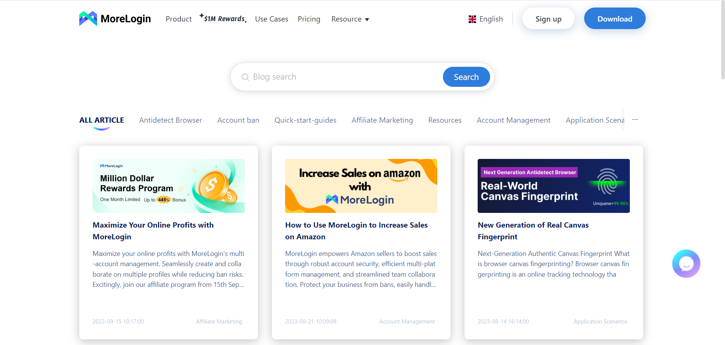Screen dimensions: 725x345
Task: Expand the Resource dropdown menu
Action: [x=349, y=19]
